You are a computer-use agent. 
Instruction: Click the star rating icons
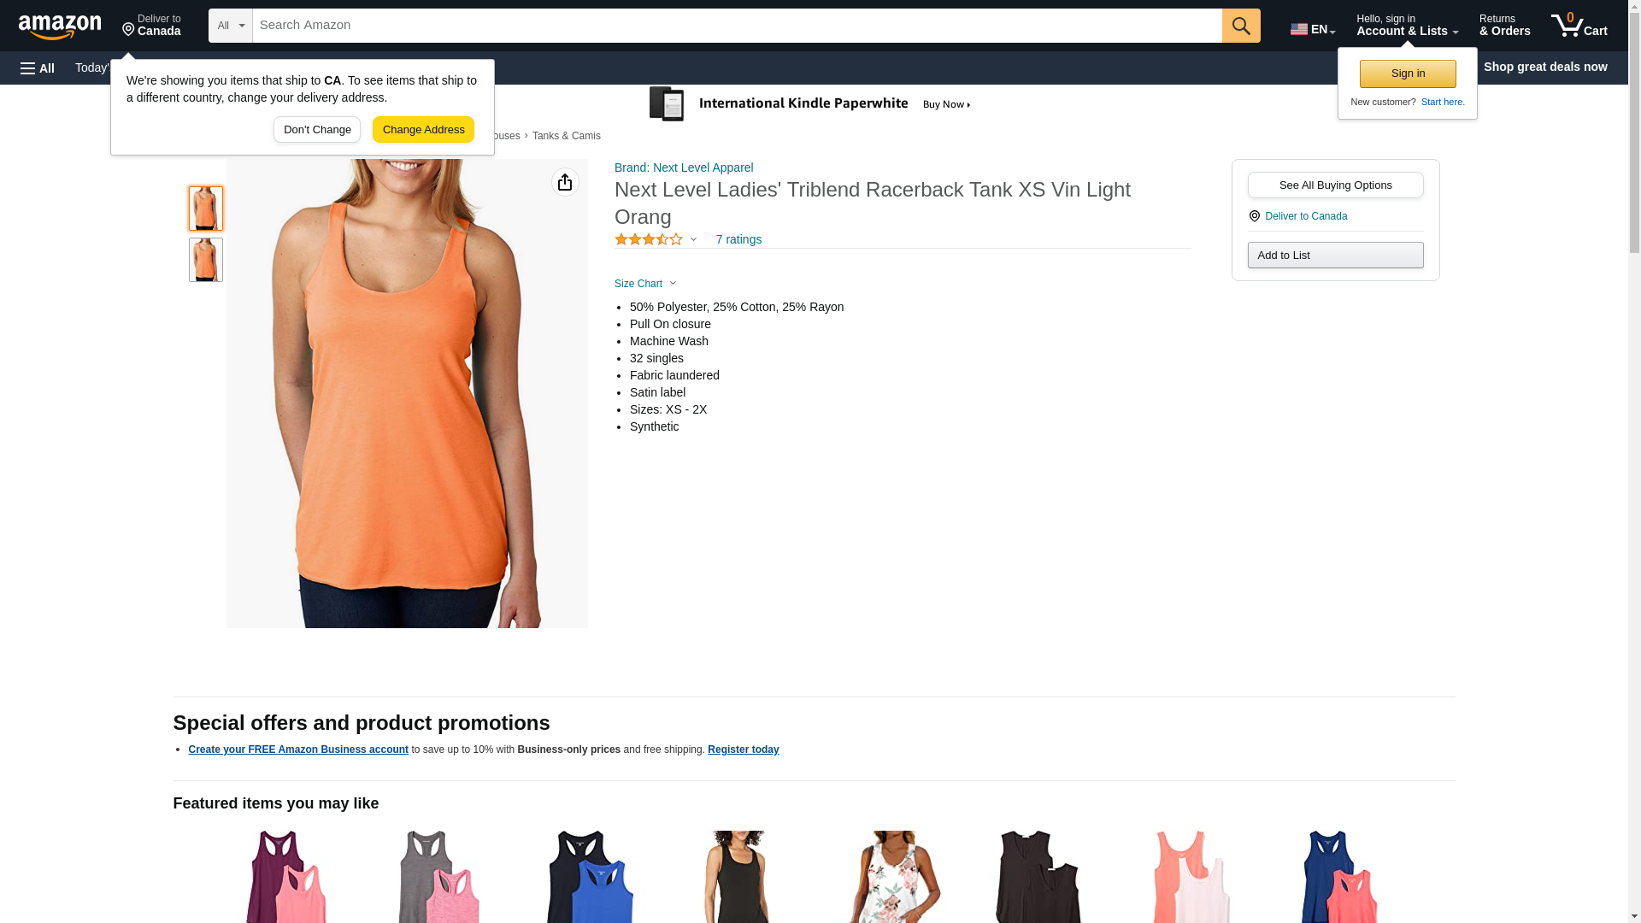(649, 239)
